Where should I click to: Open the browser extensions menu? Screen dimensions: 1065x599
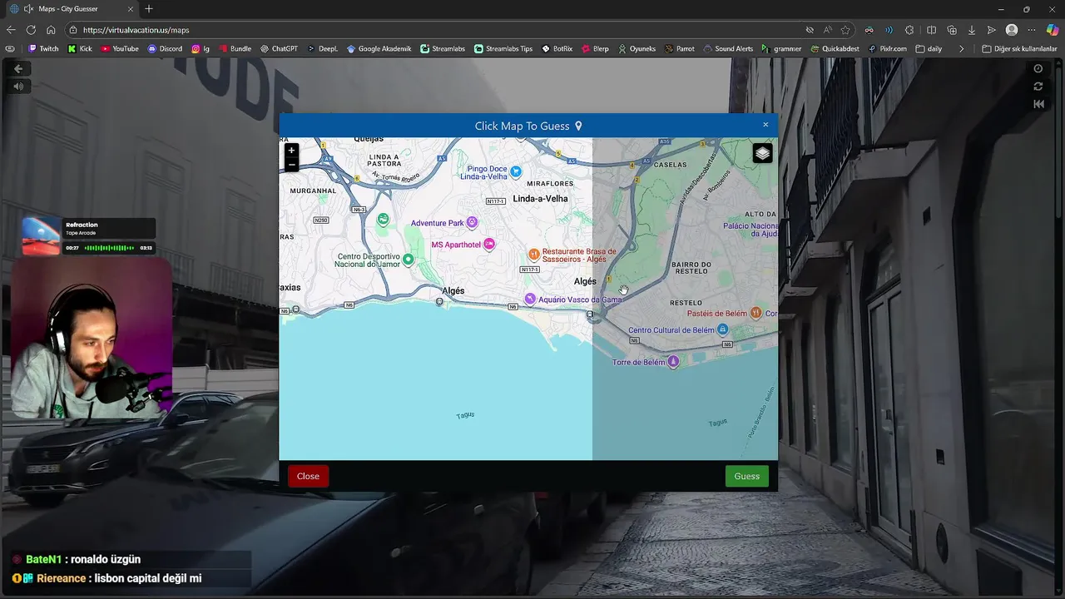909,30
